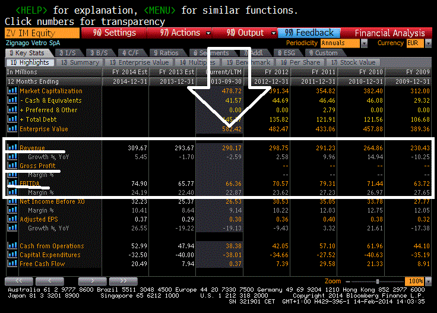This screenshot has height=313, width=437.
Task: Click Currency EUR field
Action: (x=415, y=43)
